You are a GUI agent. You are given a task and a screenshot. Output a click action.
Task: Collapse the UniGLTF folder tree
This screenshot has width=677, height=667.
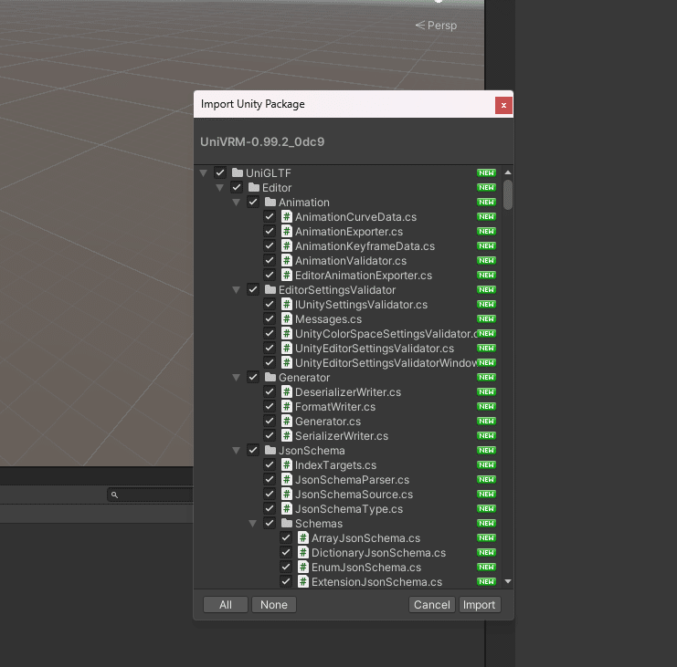point(204,173)
